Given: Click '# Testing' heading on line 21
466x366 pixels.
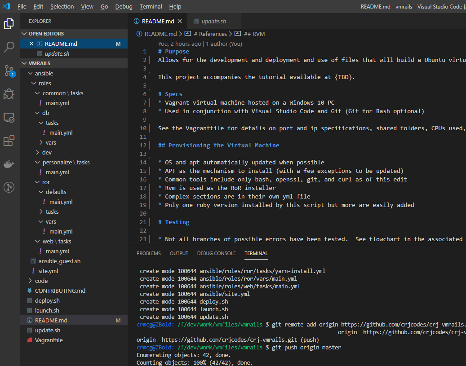Looking at the screenshot, I should [173, 222].
